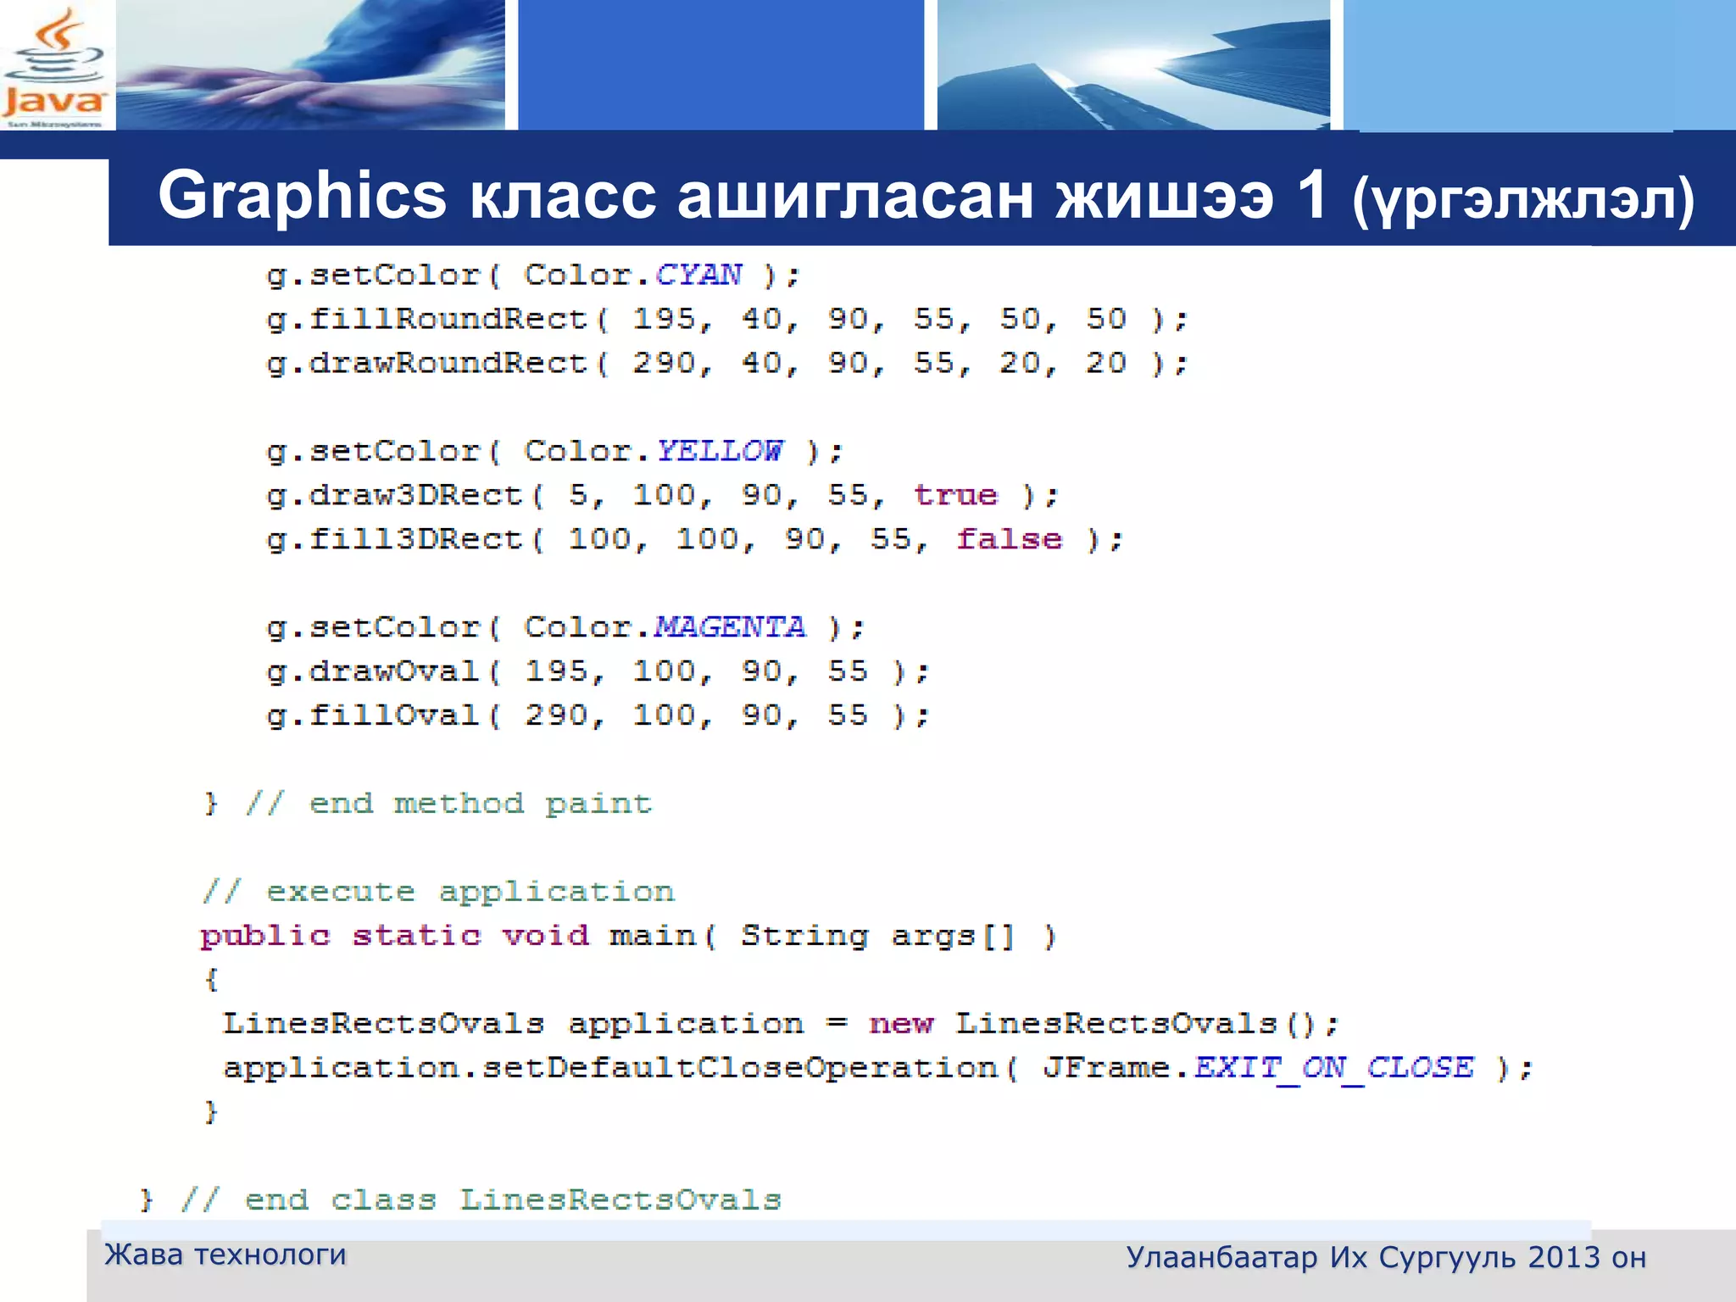This screenshot has height=1302, width=1736.
Task: Click the Color.MAGENTA constant in code
Action: [x=730, y=627]
